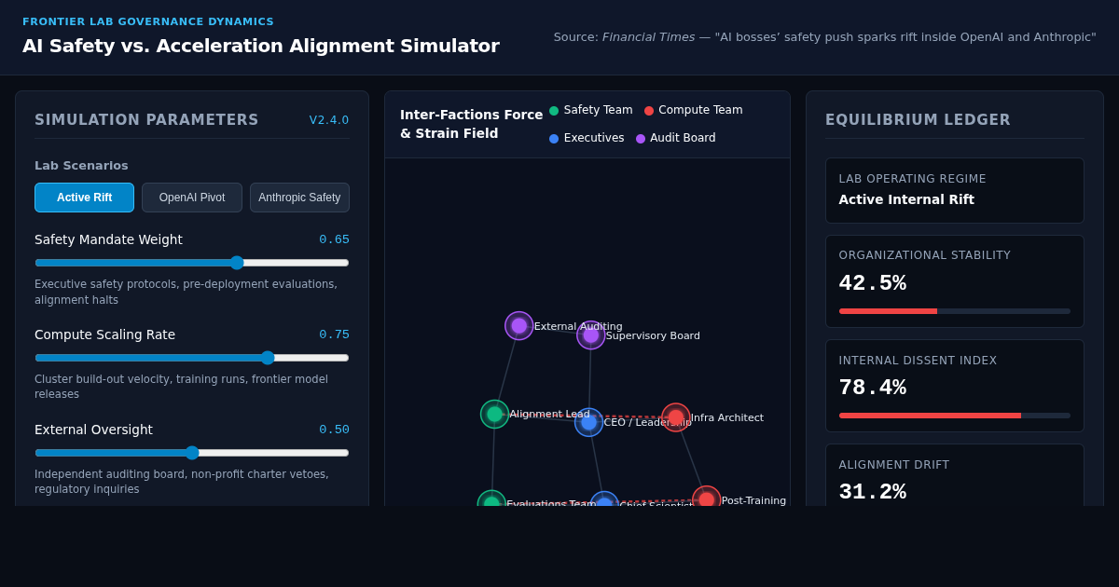Switch to the OpenAI Pivot scenario
This screenshot has height=587, width=1119.
(192, 198)
